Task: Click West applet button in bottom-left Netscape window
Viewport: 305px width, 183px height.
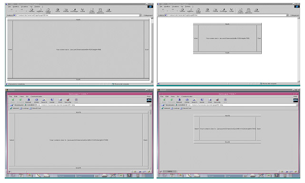Action: [x=12, y=140]
